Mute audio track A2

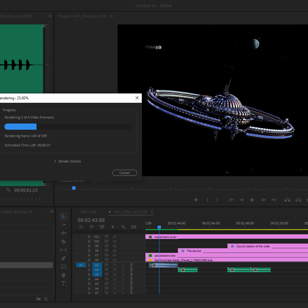tap(115, 270)
